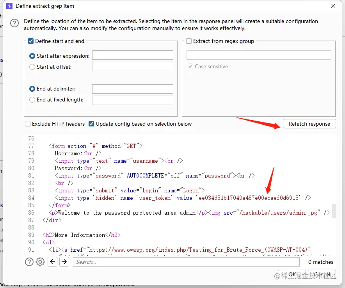
Task: Click the AUTOCOMPLETE="off" attribute text
Action: coord(155,176)
